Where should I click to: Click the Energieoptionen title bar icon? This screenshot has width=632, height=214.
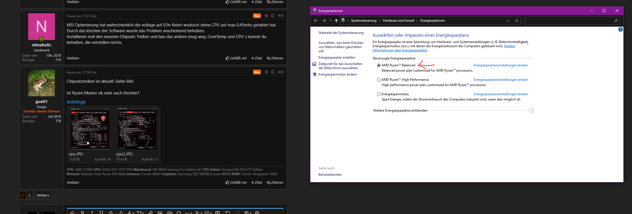315,11
